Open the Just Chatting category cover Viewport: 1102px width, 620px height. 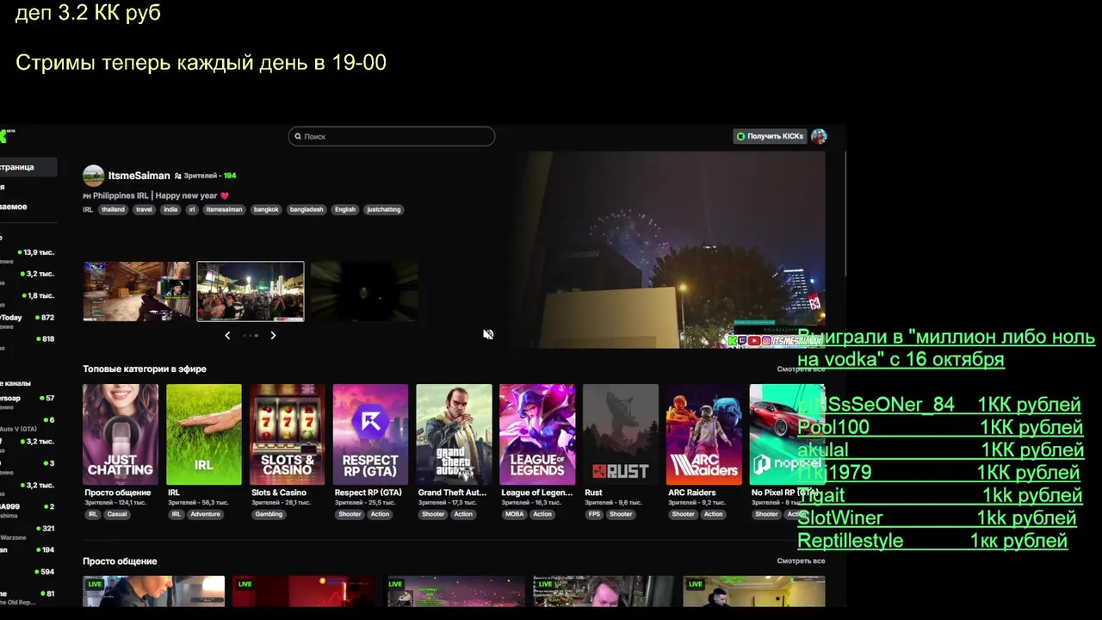pyautogui.click(x=121, y=434)
